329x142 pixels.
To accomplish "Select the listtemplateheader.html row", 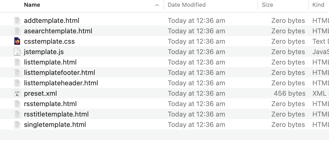I will click(x=164, y=83).
